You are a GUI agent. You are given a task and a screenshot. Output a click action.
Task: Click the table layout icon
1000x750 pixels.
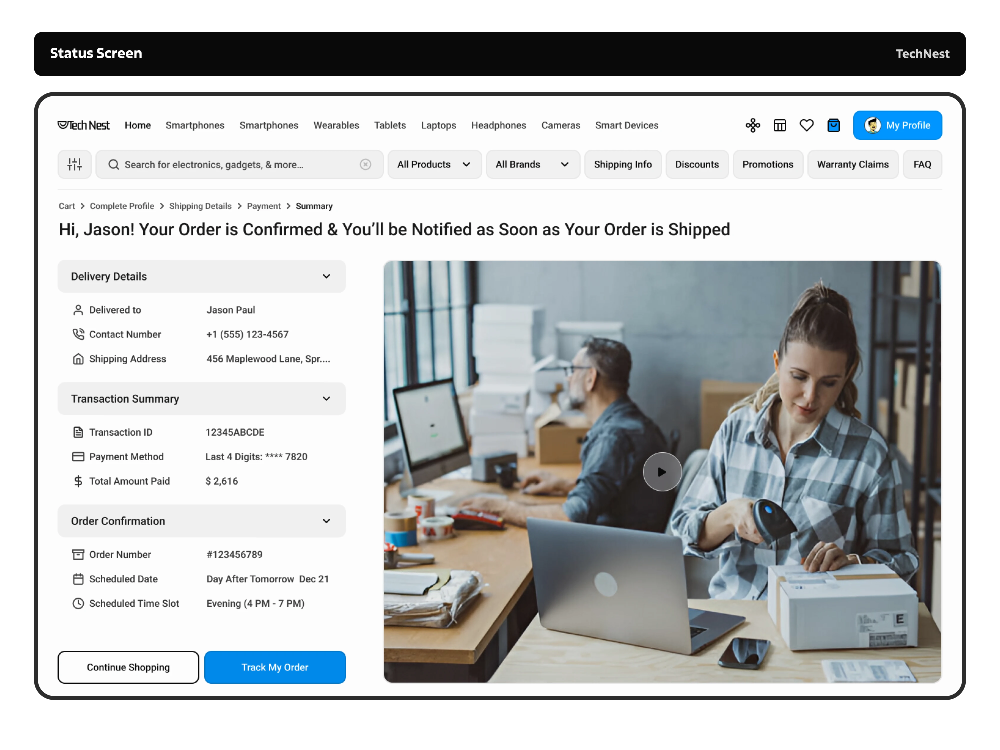(x=779, y=125)
